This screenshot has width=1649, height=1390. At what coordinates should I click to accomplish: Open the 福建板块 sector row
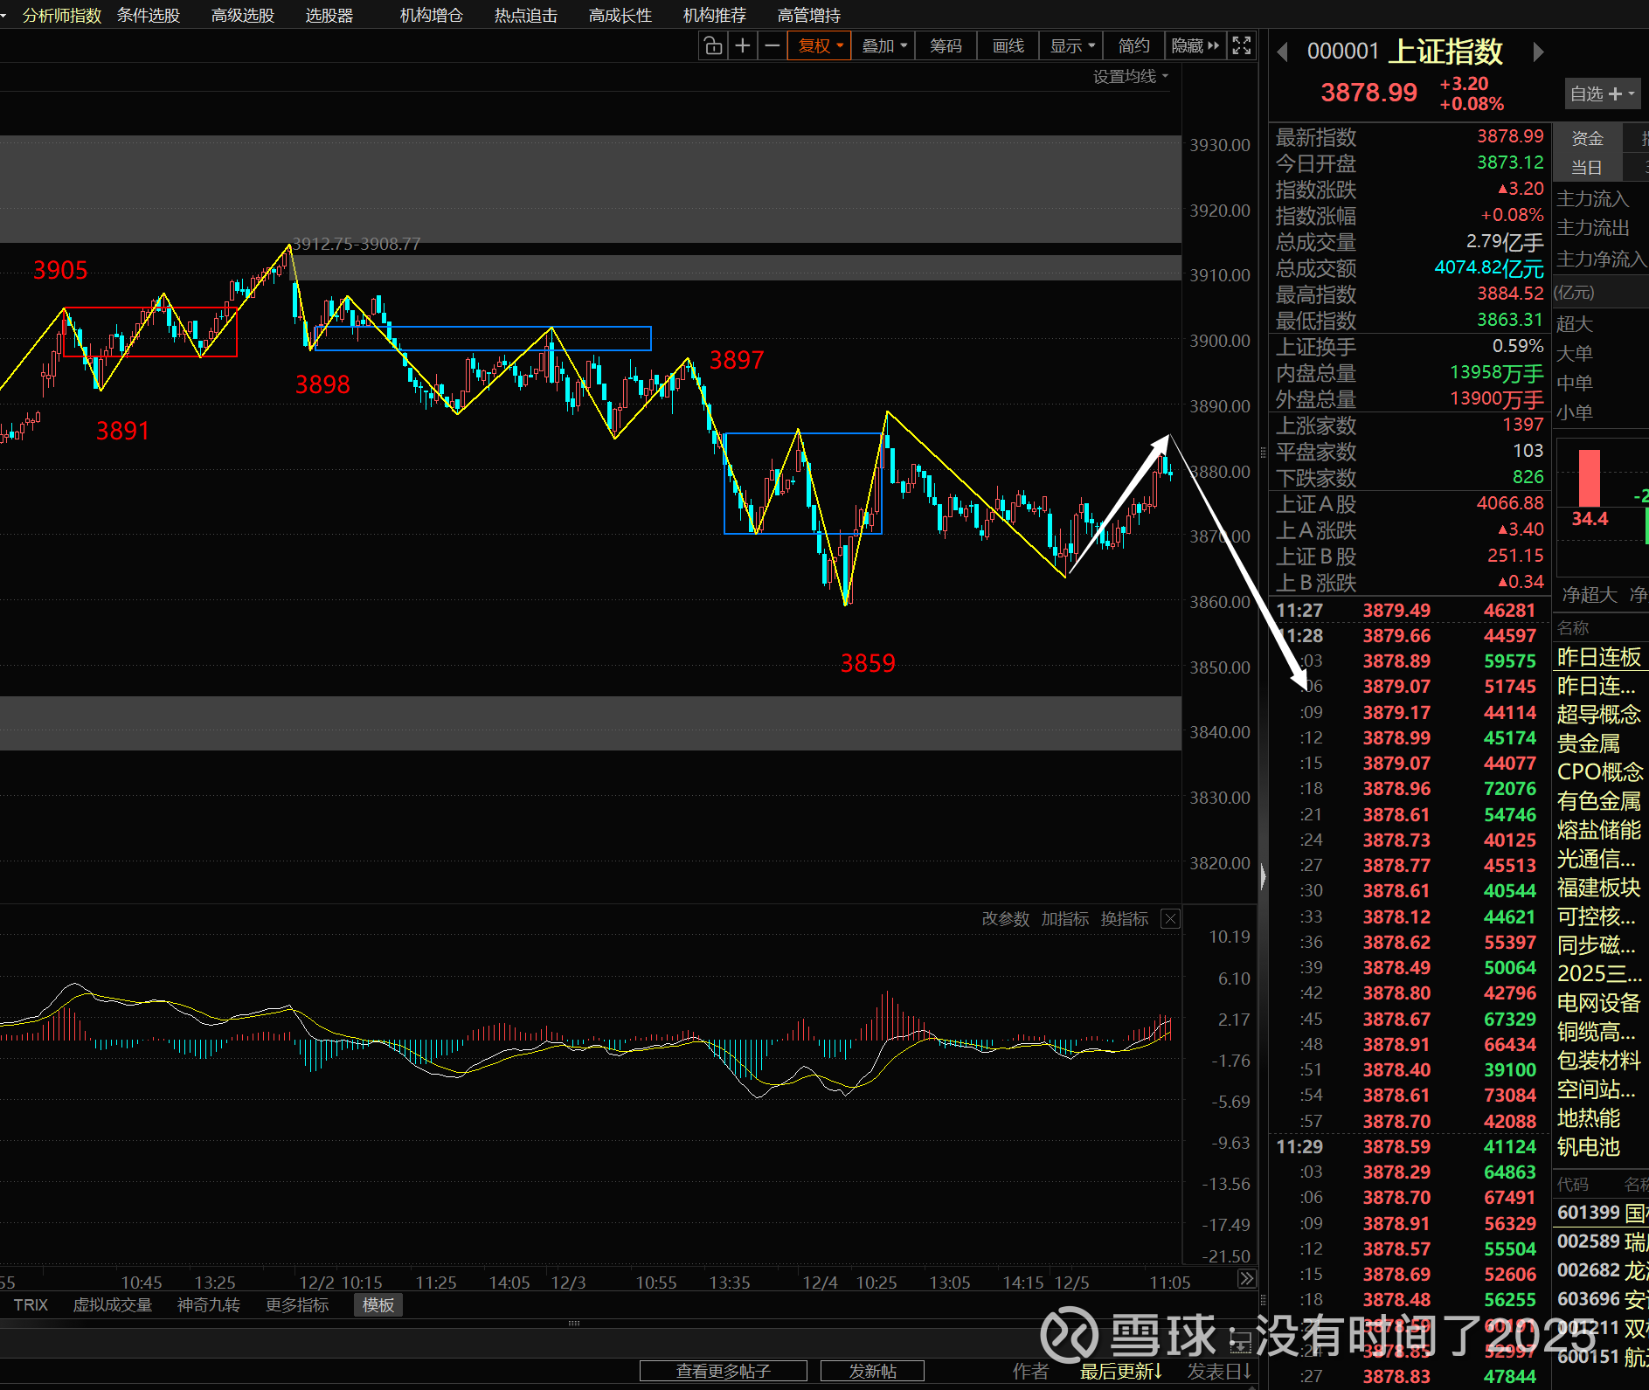[1600, 887]
